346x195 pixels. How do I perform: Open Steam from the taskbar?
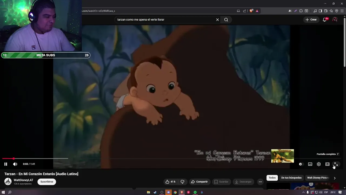point(155,192)
